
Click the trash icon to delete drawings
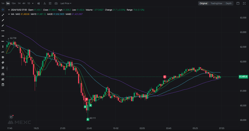(x=3, y=84)
